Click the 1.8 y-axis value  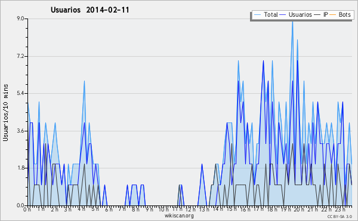20,168
